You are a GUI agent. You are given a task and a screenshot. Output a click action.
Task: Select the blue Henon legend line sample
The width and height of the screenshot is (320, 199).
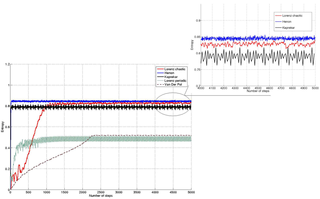point(160,73)
